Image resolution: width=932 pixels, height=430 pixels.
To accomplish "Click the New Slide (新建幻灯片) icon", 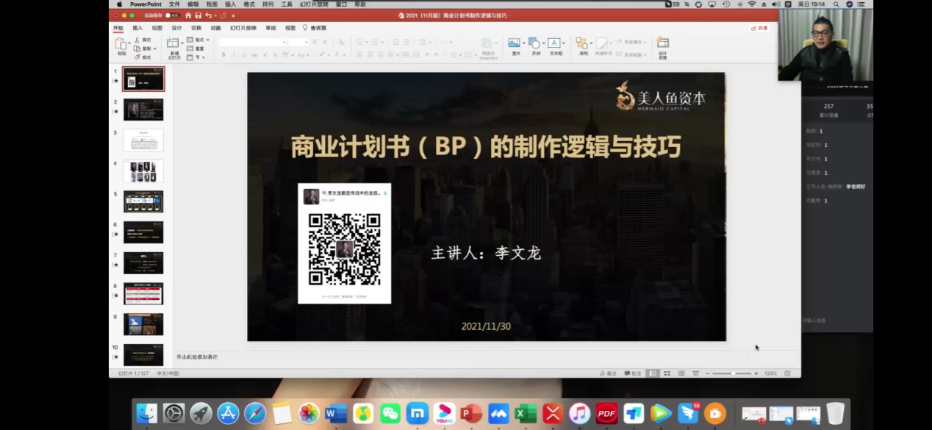I will pos(173,44).
